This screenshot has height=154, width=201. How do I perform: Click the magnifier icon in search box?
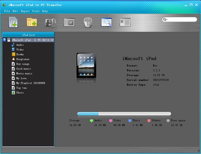click(x=165, y=19)
